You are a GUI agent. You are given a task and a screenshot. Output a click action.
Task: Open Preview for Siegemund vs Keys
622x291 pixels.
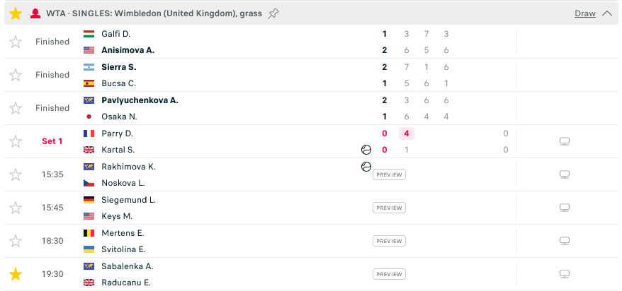(389, 208)
